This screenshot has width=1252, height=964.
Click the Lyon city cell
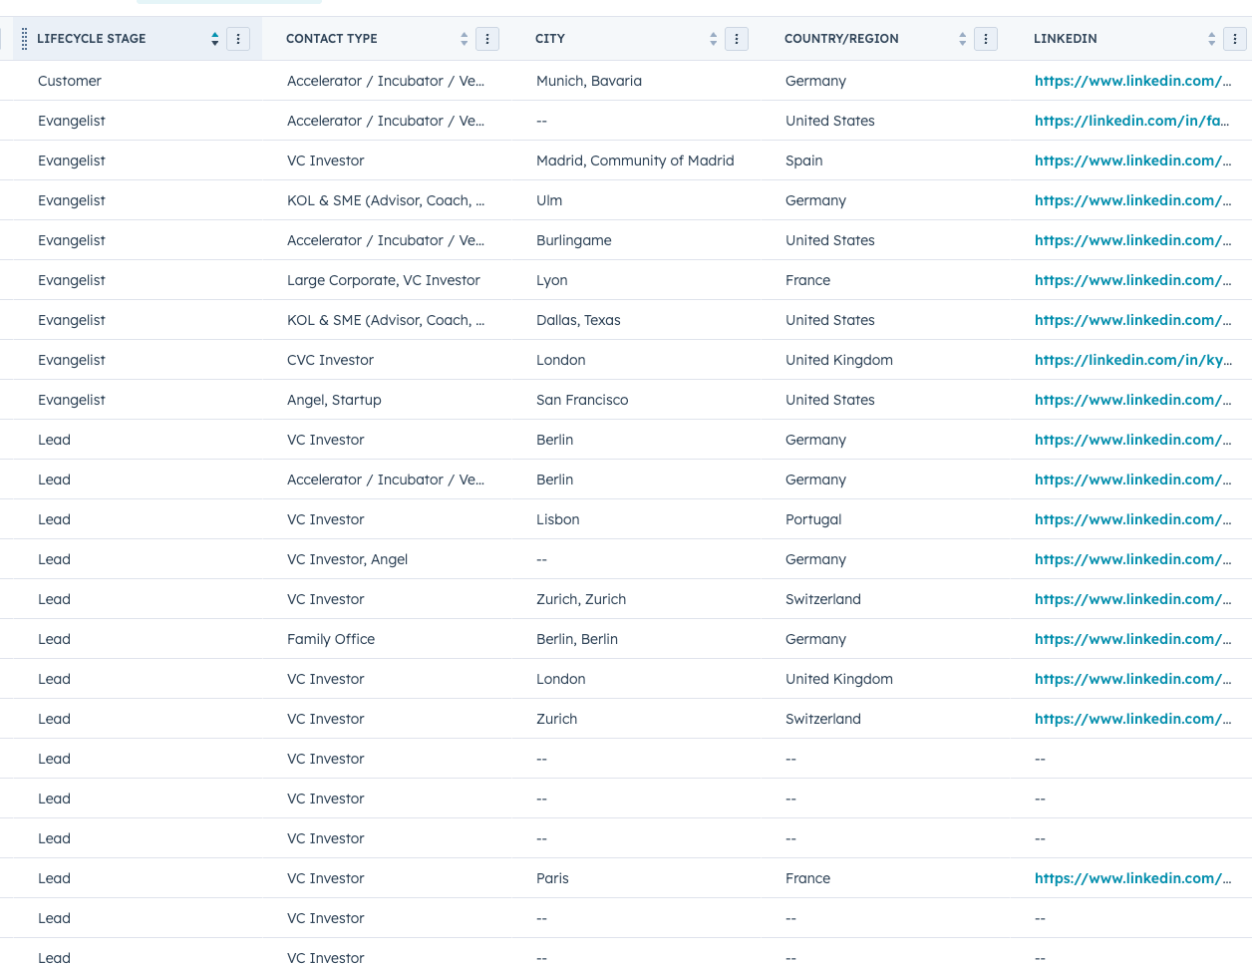(552, 280)
